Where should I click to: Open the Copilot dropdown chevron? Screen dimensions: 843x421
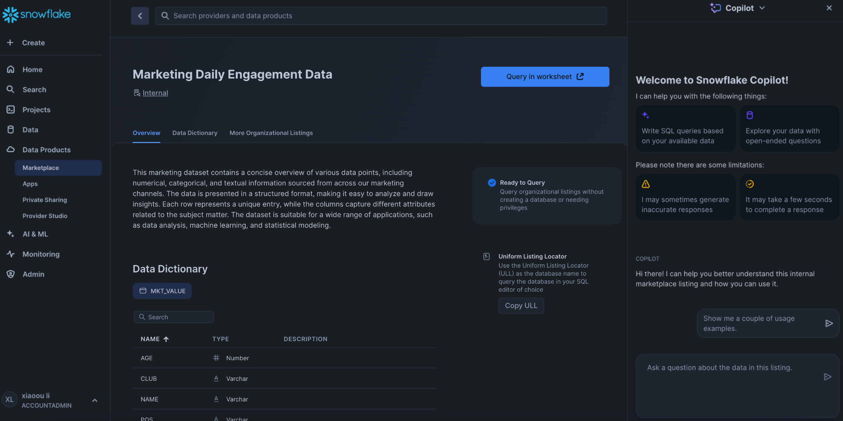[x=762, y=8]
